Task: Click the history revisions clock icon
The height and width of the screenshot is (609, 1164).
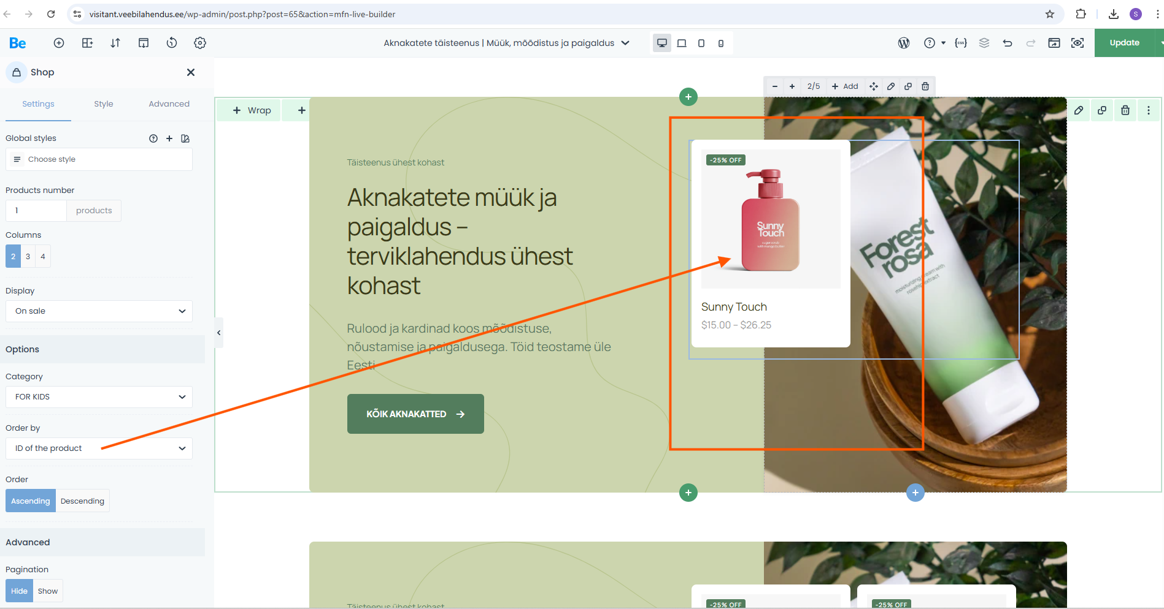Action: pos(172,43)
